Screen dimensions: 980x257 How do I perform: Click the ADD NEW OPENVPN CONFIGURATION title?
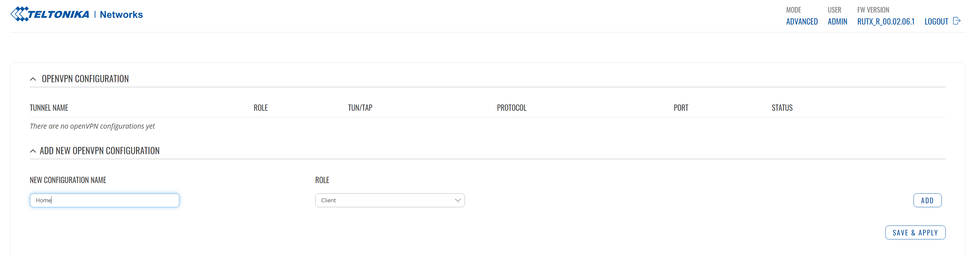pyautogui.click(x=100, y=151)
